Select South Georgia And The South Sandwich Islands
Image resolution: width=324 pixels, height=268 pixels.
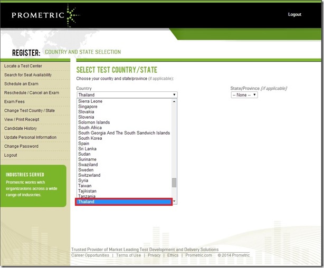tap(125, 133)
